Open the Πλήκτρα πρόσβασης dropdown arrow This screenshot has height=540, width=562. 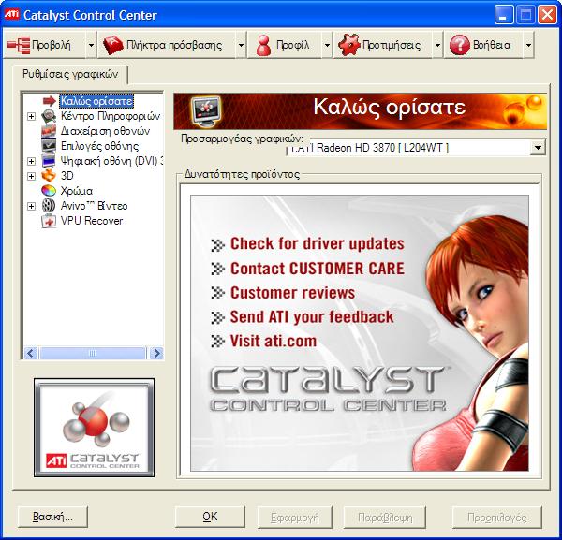click(x=241, y=45)
